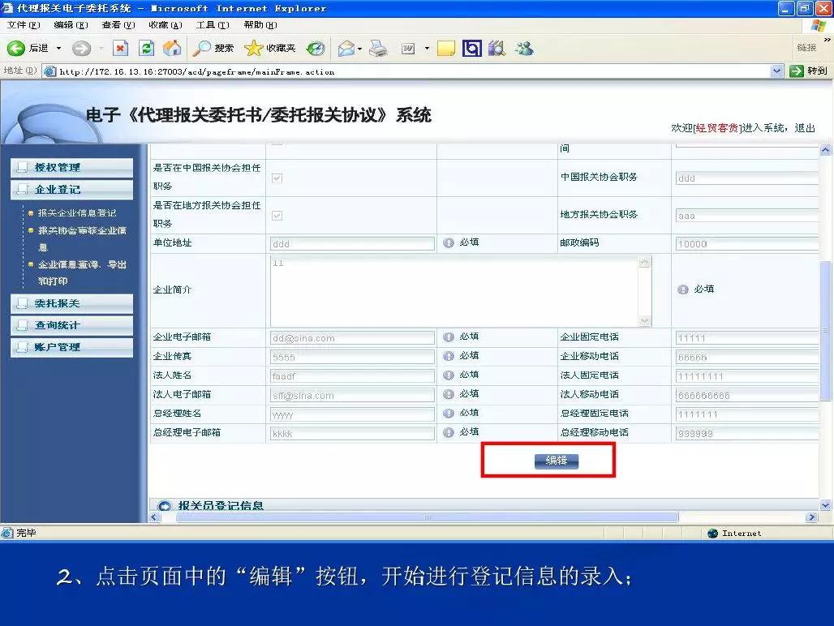Open the Back button history dropdown arrow
The height and width of the screenshot is (626, 834).
[x=58, y=49]
